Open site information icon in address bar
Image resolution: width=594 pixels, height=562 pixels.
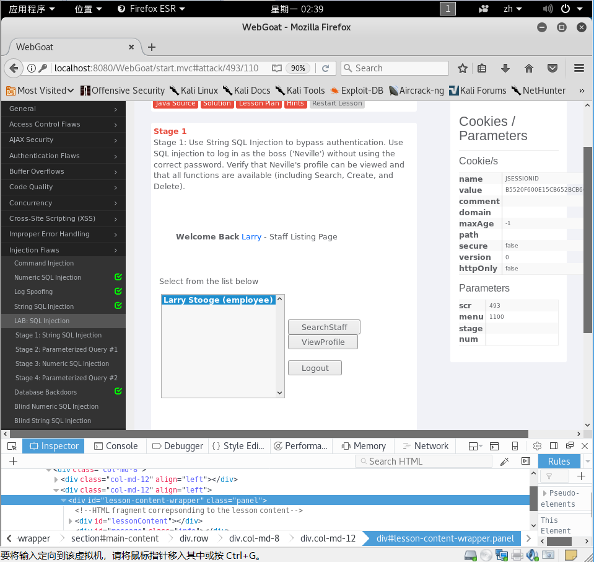click(32, 68)
